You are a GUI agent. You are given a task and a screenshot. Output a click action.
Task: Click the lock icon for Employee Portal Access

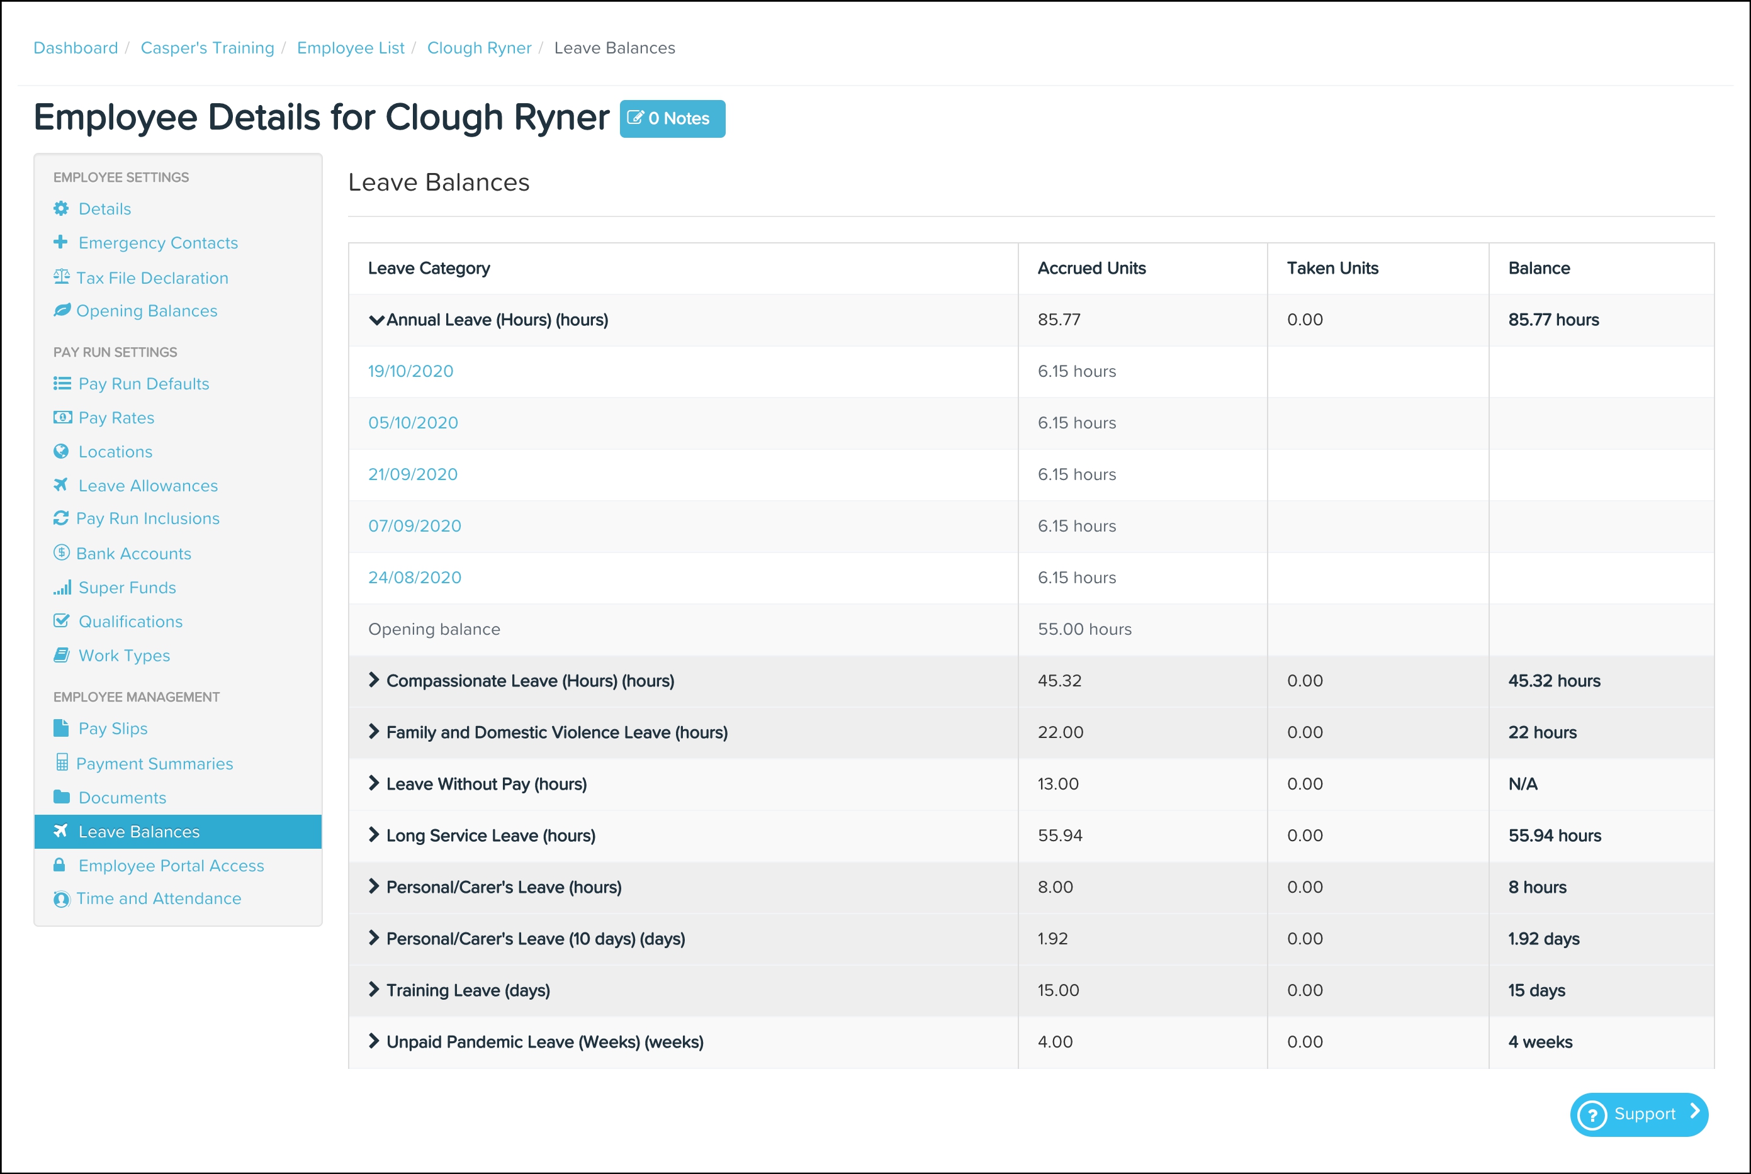click(59, 865)
